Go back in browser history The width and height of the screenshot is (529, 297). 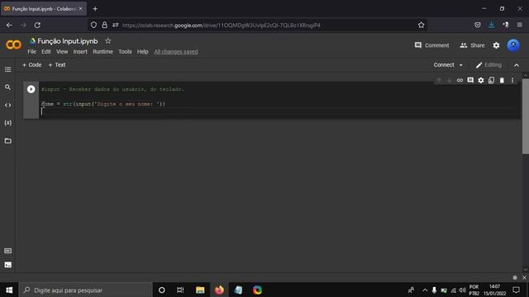pyautogui.click(x=9, y=25)
